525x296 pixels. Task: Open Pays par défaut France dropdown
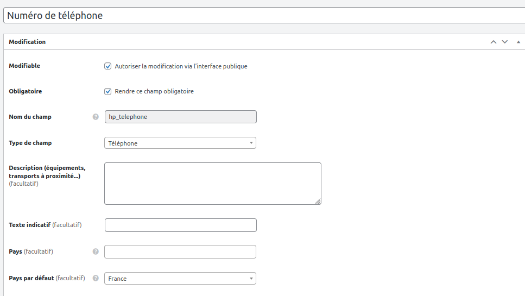180,279
